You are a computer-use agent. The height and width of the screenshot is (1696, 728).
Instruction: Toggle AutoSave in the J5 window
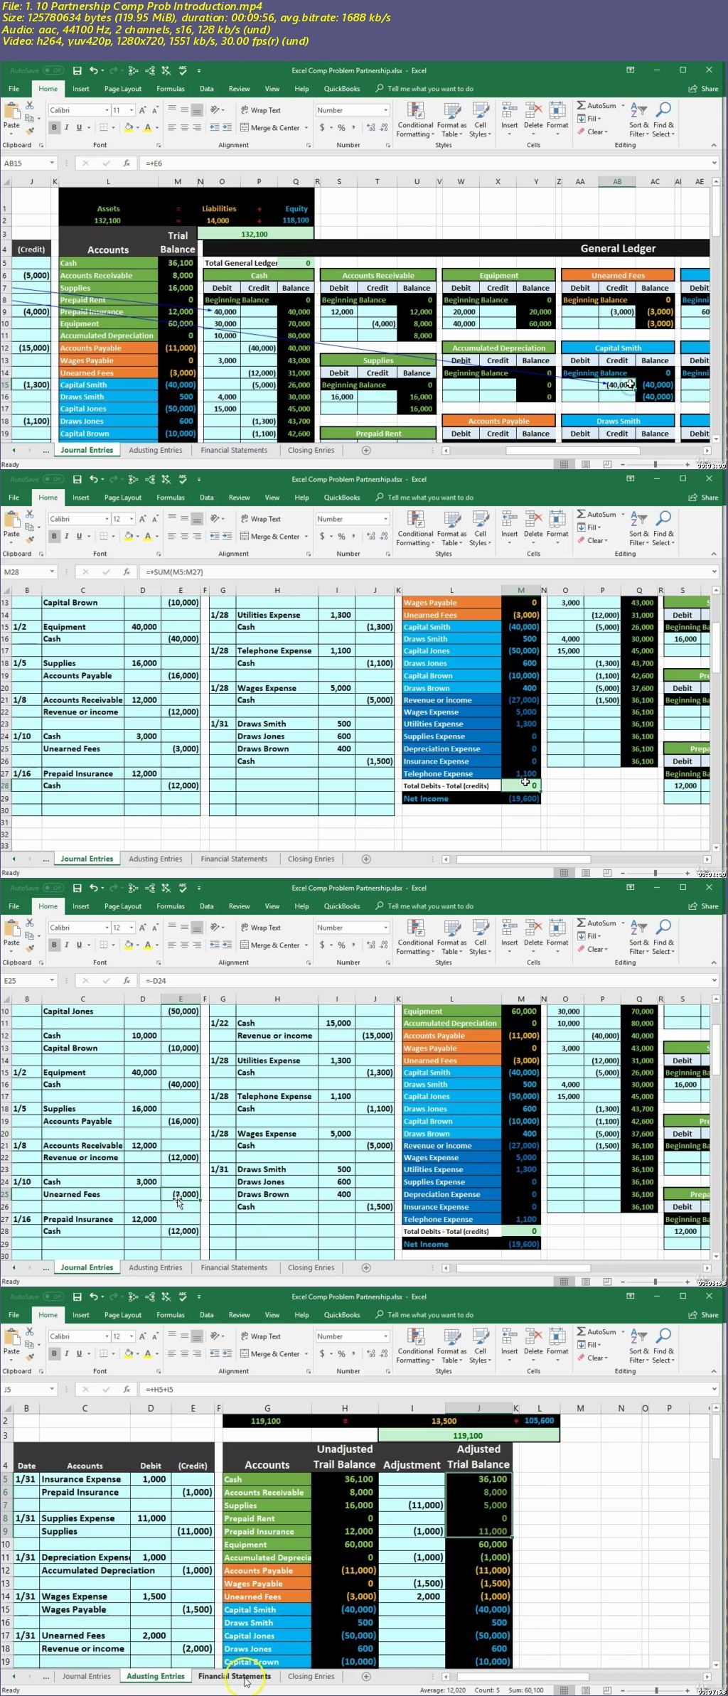[37, 1297]
